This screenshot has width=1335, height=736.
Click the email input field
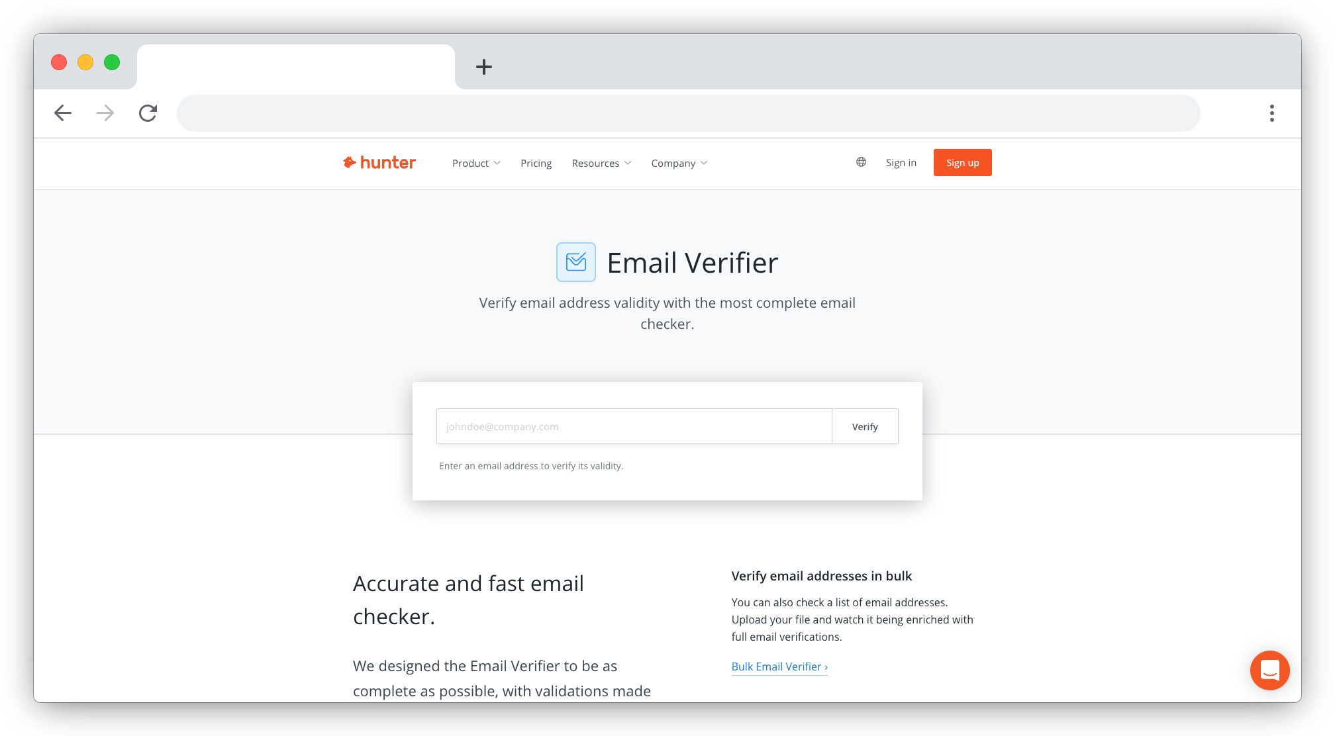(x=632, y=426)
